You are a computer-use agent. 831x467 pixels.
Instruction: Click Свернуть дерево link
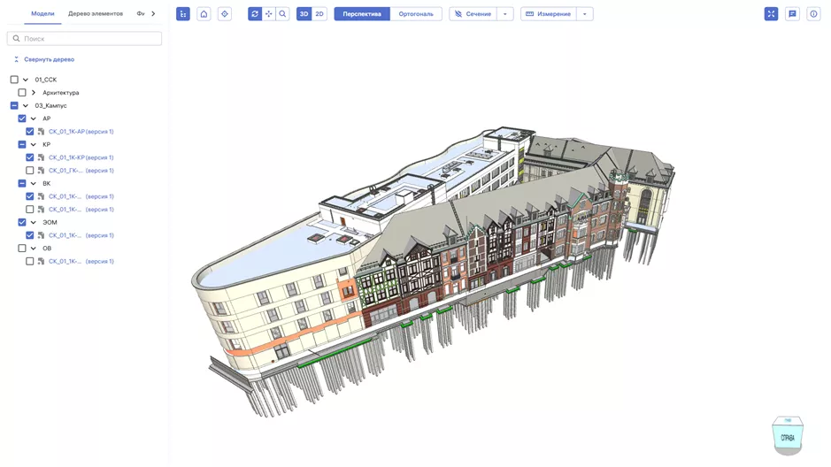pyautogui.click(x=49, y=59)
